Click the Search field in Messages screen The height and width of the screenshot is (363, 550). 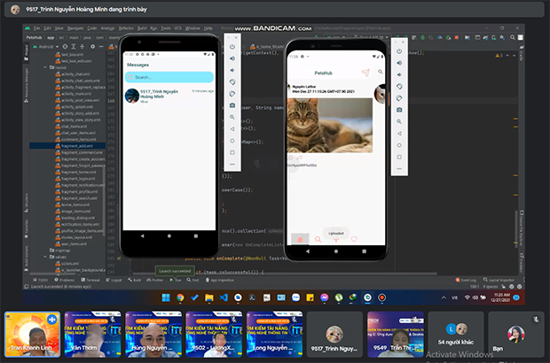(169, 77)
